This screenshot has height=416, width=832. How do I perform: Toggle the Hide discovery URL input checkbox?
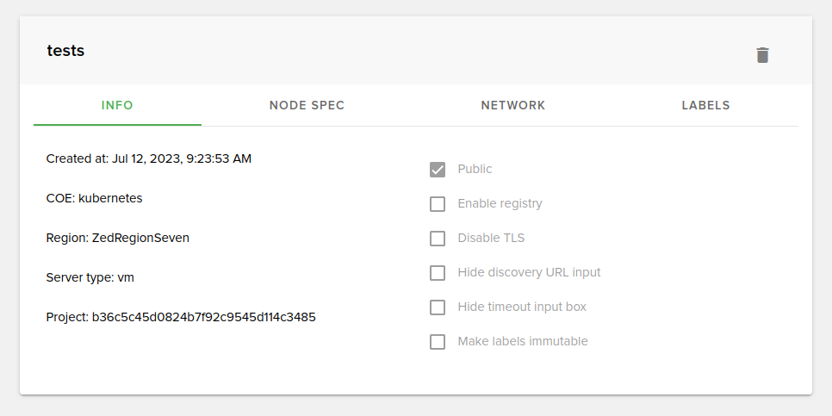(x=438, y=273)
